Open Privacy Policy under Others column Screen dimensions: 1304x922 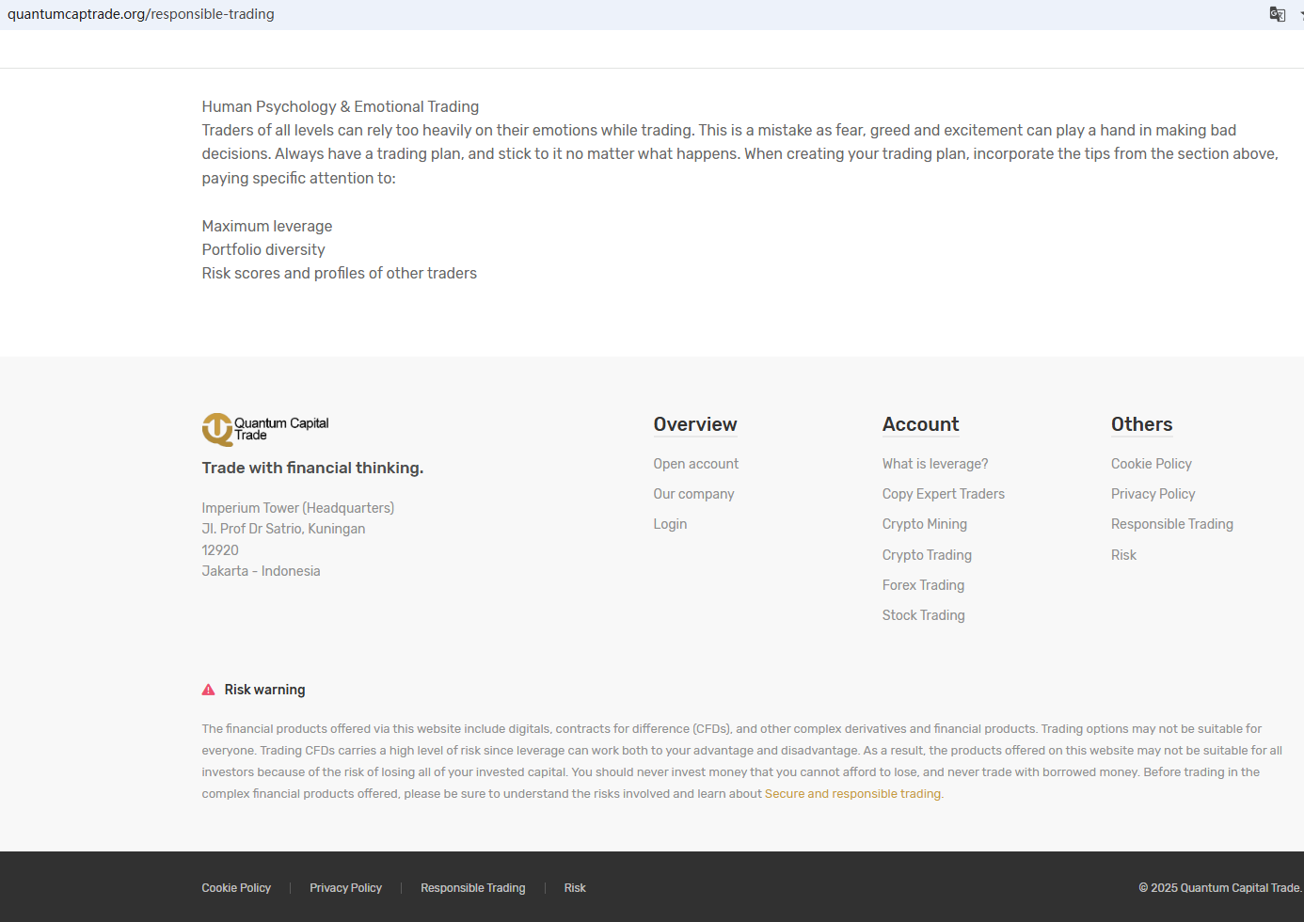click(x=1153, y=494)
